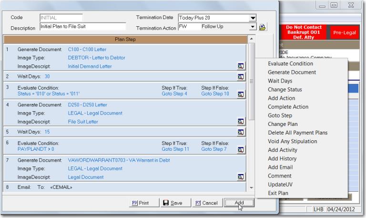Viewport: 366px width, 218px height.
Task: Open edit icon for PAYPLANDT condition step
Action: point(241,150)
